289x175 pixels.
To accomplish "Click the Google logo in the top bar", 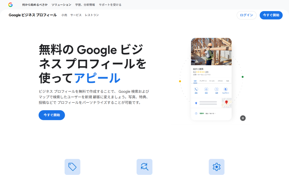I will 11,5.
